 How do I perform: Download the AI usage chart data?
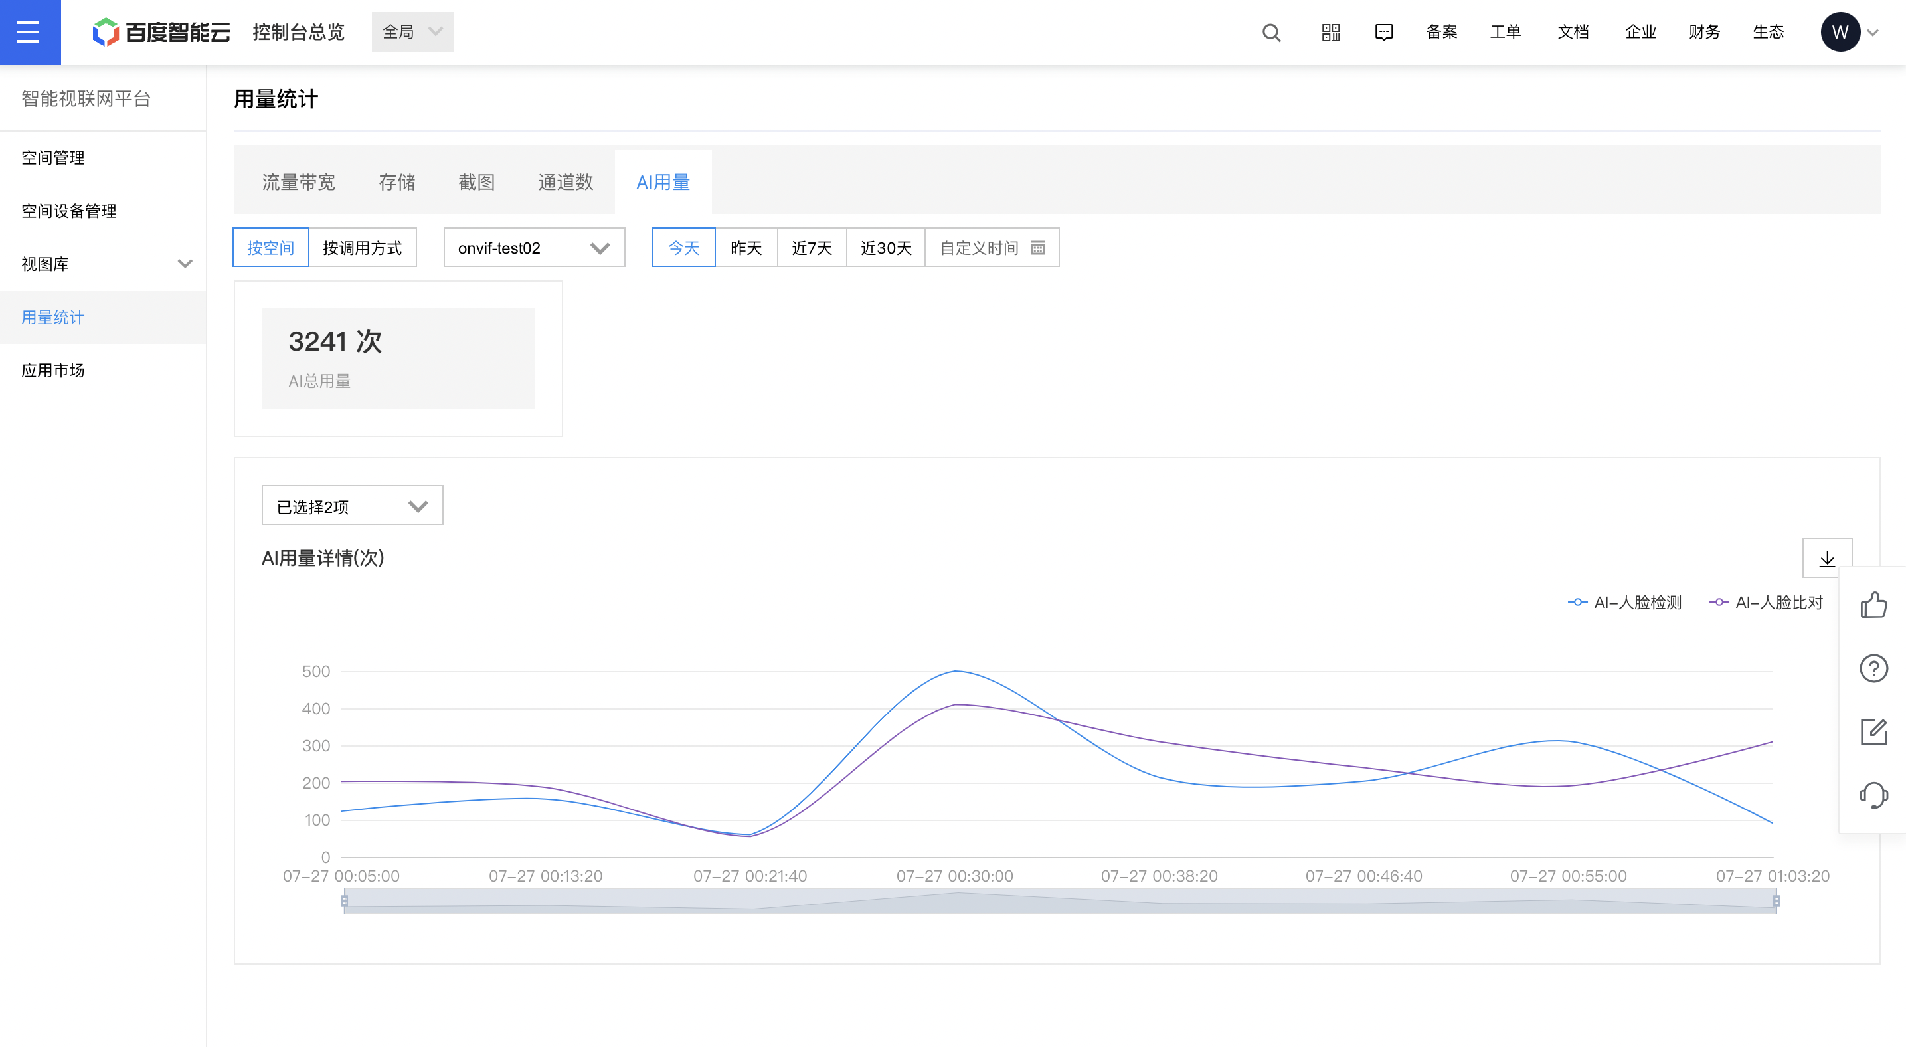click(1827, 559)
